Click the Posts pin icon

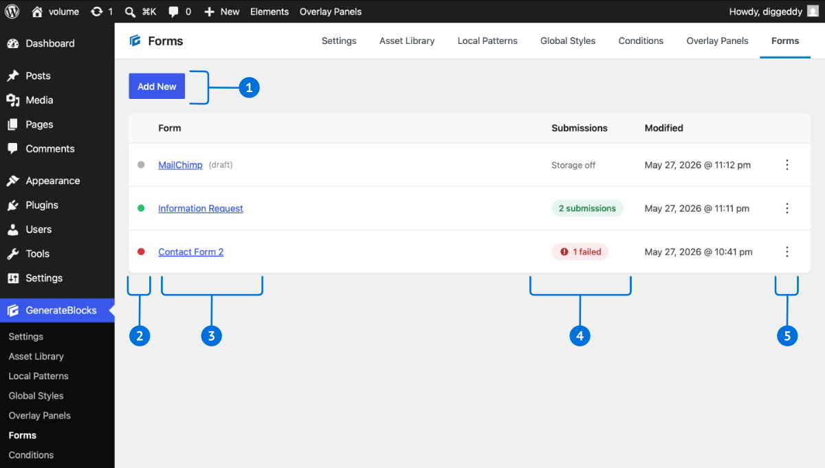click(13, 76)
